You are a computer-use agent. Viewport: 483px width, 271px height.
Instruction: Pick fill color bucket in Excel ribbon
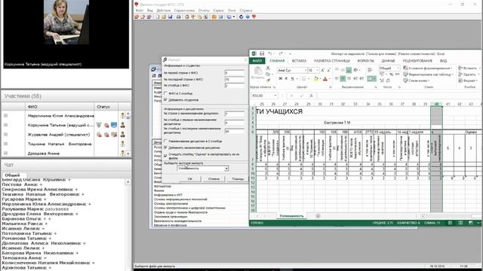point(315,78)
